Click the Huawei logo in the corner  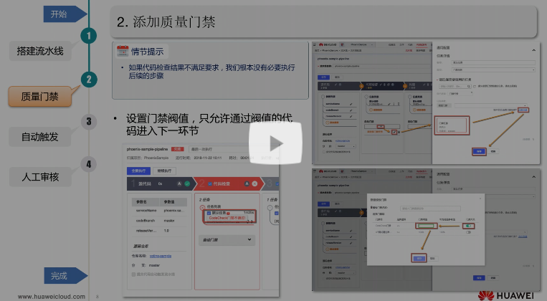click(x=505, y=295)
